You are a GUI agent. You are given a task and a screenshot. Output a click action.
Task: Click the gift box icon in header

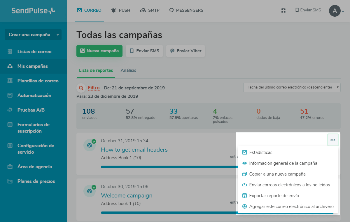283,10
